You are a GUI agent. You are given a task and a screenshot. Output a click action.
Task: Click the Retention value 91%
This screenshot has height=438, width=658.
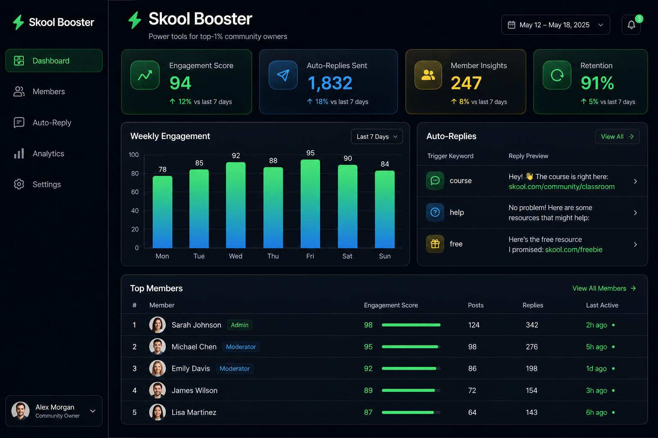(597, 83)
